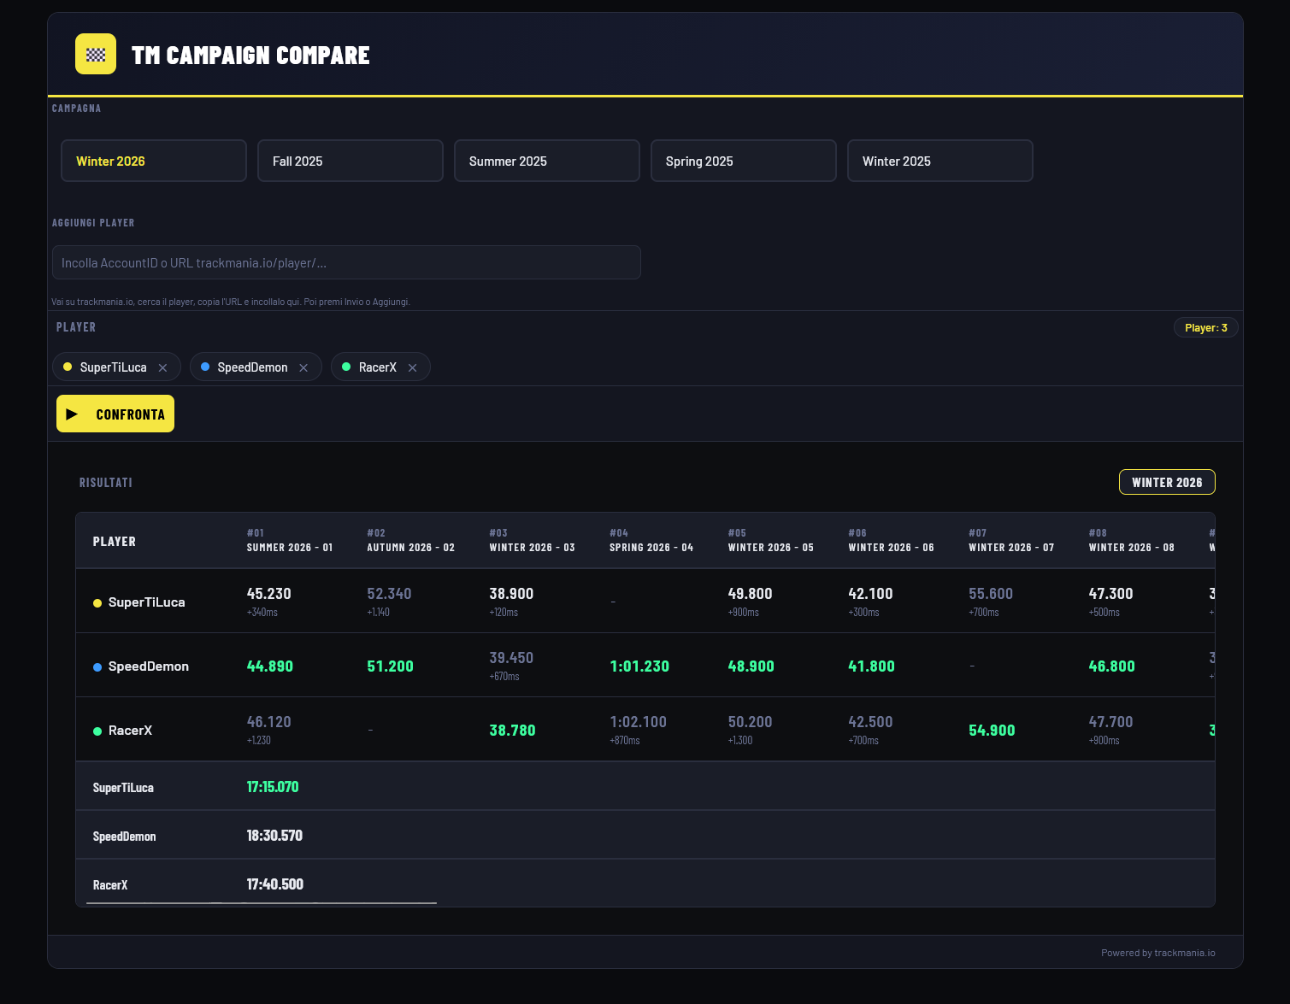The height and width of the screenshot is (1004, 1290).
Task: Click SuperTiLuca time 49.800
Action: [x=751, y=593]
